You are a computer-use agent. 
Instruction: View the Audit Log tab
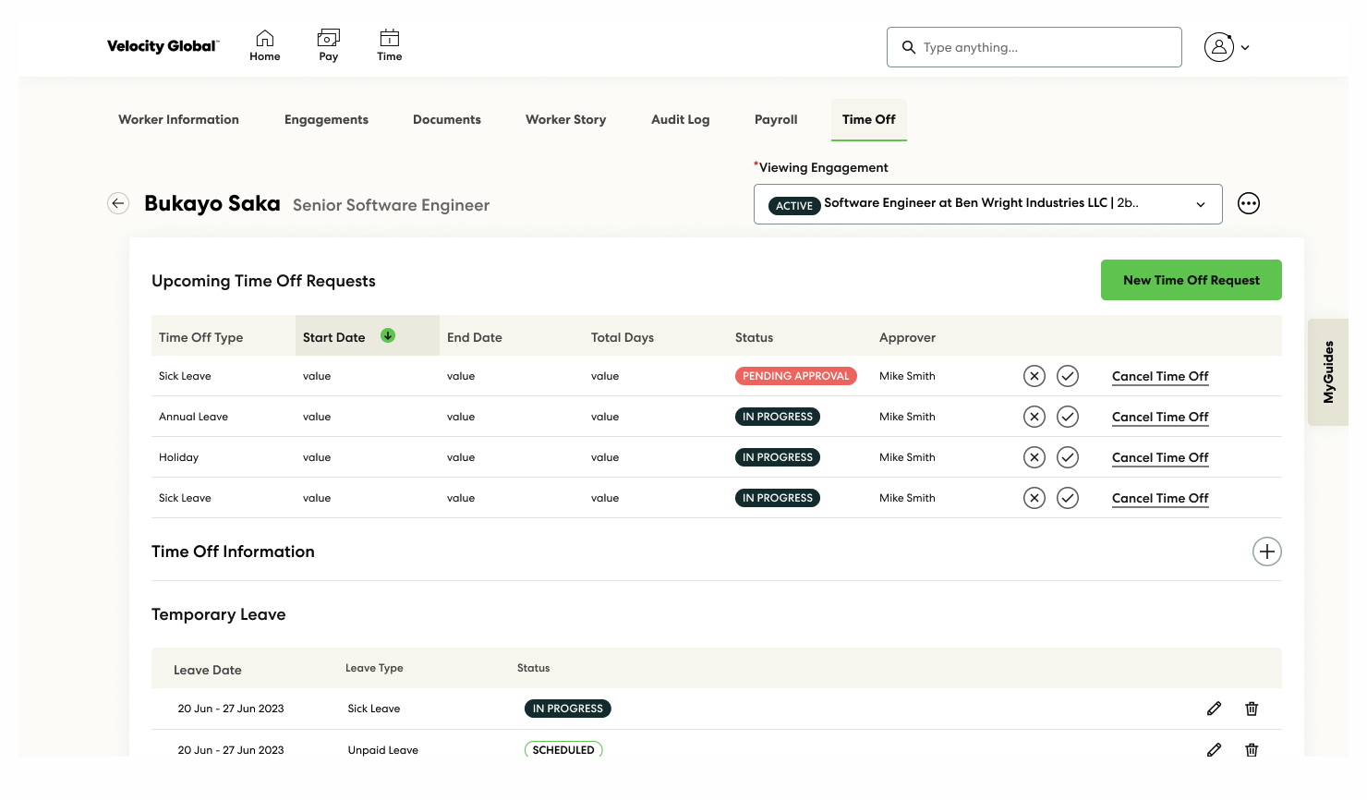click(681, 119)
